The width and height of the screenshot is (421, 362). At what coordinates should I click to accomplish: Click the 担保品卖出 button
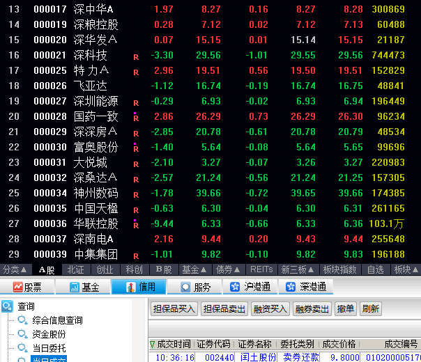224,309
